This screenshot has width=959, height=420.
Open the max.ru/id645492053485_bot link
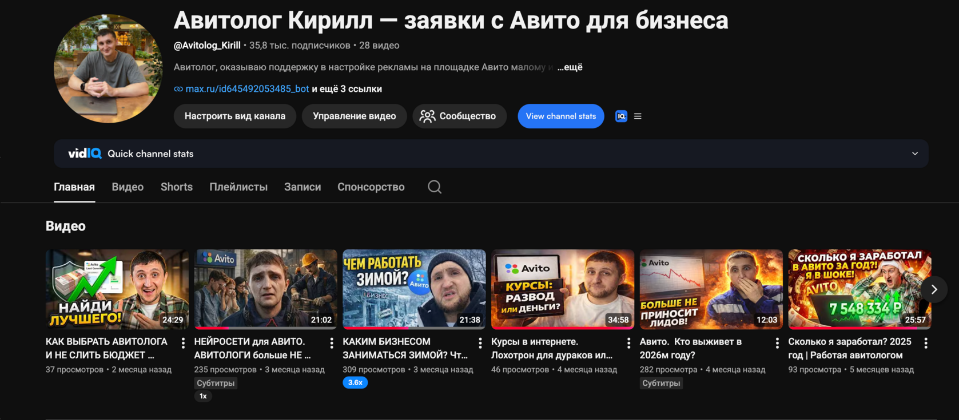coord(247,89)
